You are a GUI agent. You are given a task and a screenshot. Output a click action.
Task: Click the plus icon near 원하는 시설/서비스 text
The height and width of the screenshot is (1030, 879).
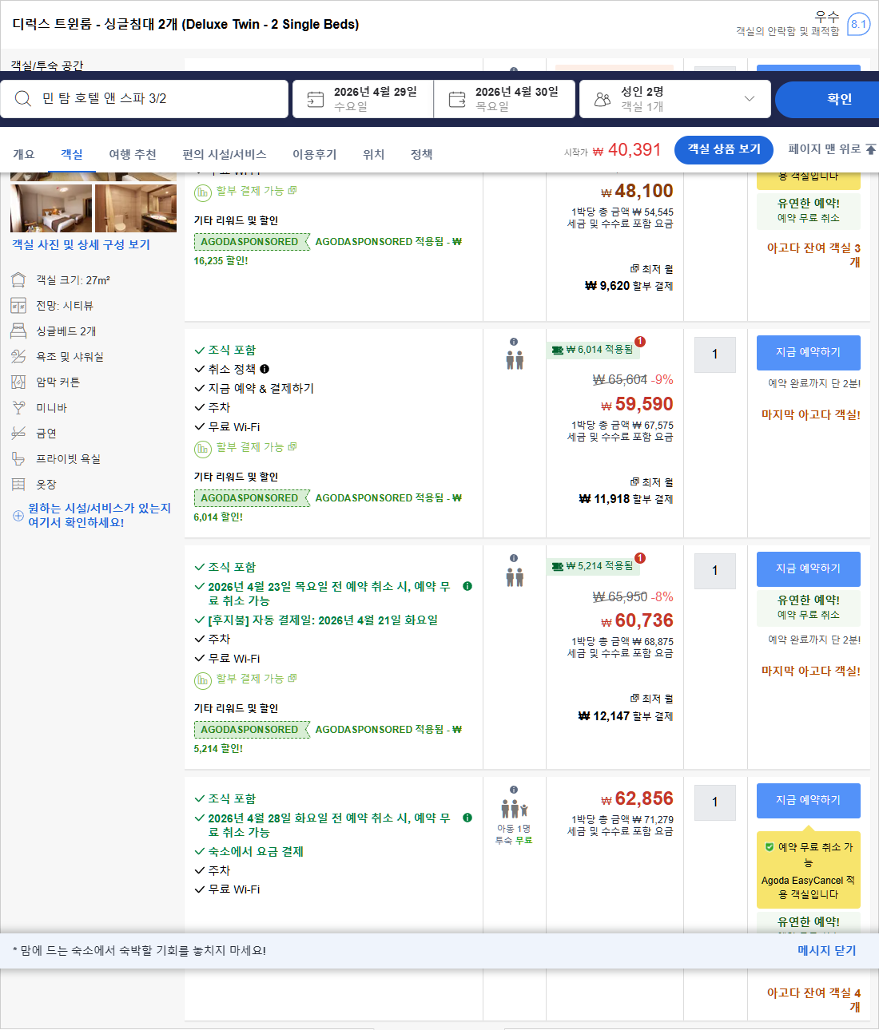18,515
